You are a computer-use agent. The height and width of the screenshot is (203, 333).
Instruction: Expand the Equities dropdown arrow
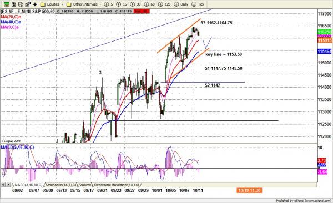[62, 4]
